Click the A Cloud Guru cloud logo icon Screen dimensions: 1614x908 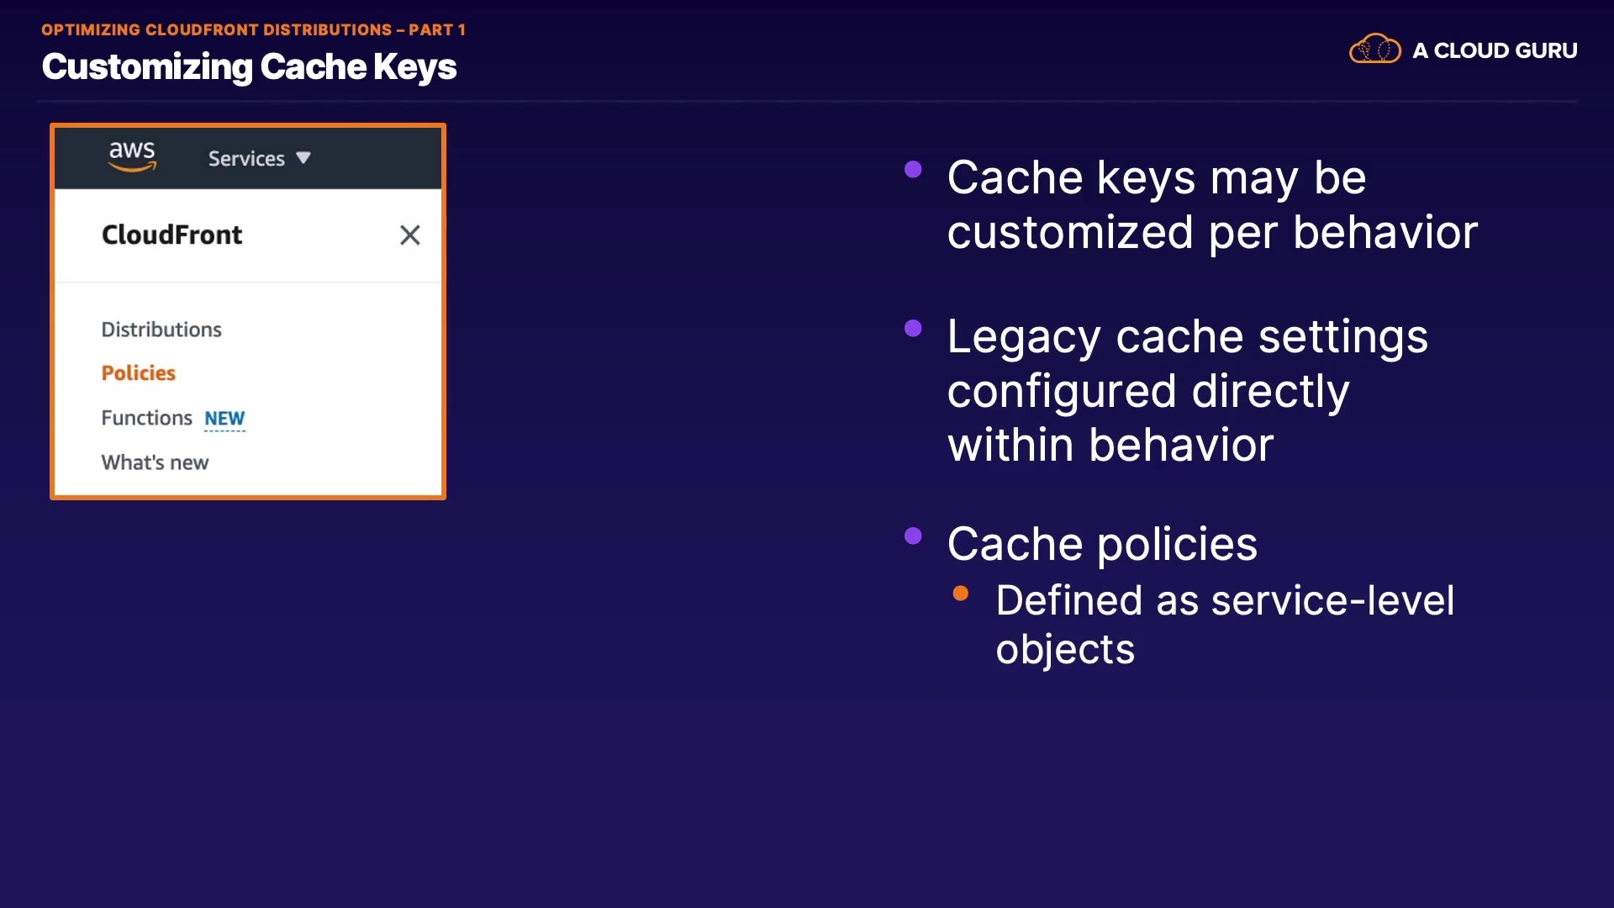click(1374, 50)
